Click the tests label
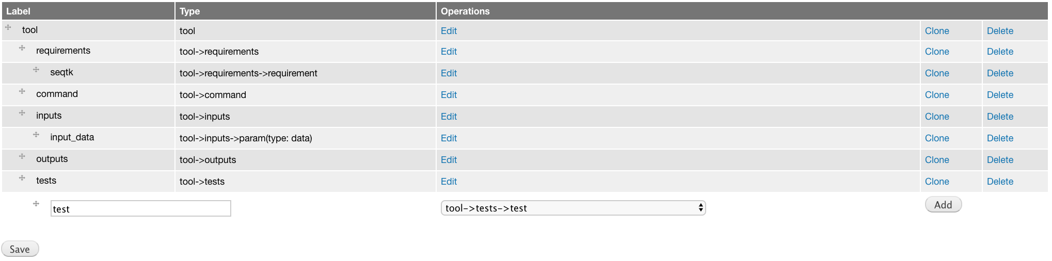The width and height of the screenshot is (1052, 261). [46, 181]
